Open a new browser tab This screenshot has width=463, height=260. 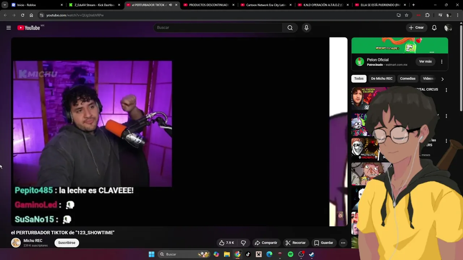click(x=413, y=5)
